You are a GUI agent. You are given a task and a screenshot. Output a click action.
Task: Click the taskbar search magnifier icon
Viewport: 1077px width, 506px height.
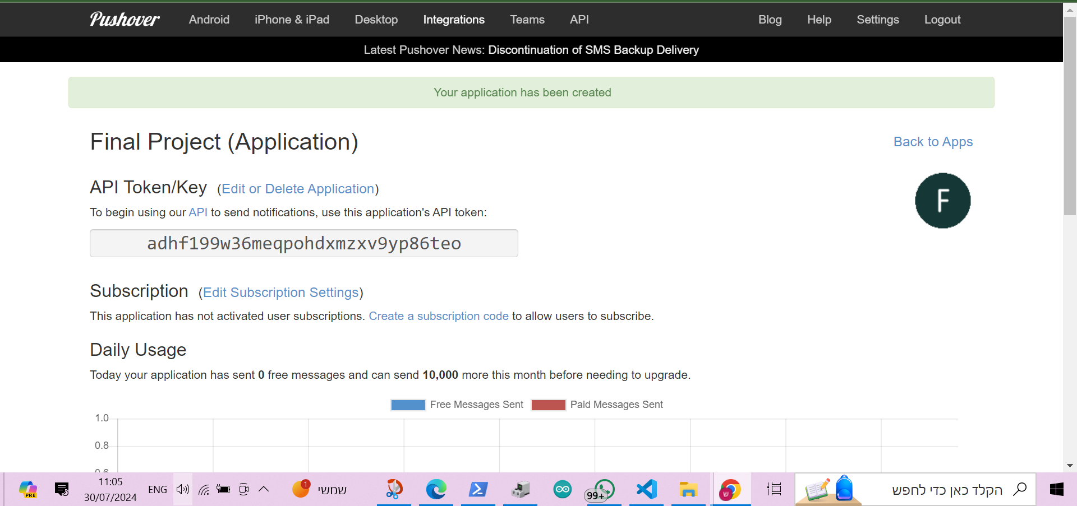click(x=1020, y=489)
